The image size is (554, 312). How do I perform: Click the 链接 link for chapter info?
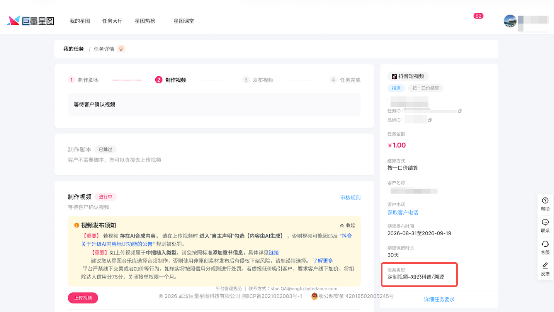[x=274, y=253]
